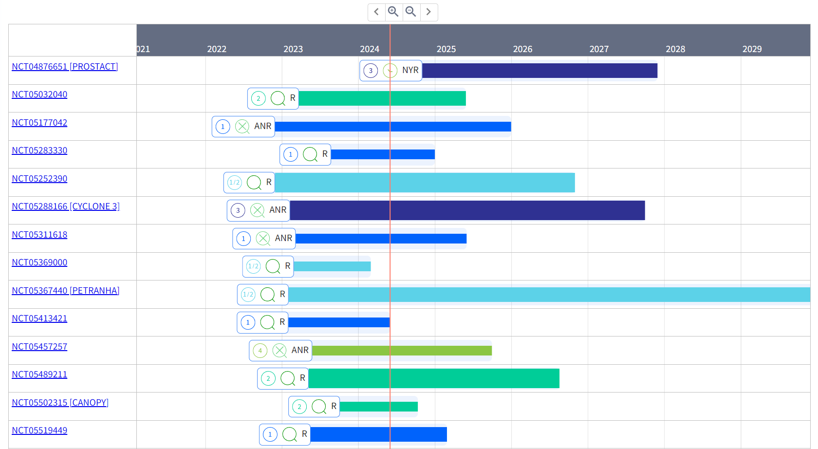Click the green NCT05489211 timeline bar
818x449 pixels.
tap(434, 378)
